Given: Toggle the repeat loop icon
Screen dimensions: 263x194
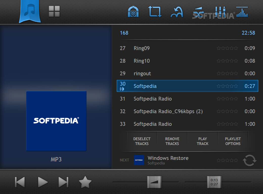Looking at the screenshot, I should pyautogui.click(x=155, y=12).
